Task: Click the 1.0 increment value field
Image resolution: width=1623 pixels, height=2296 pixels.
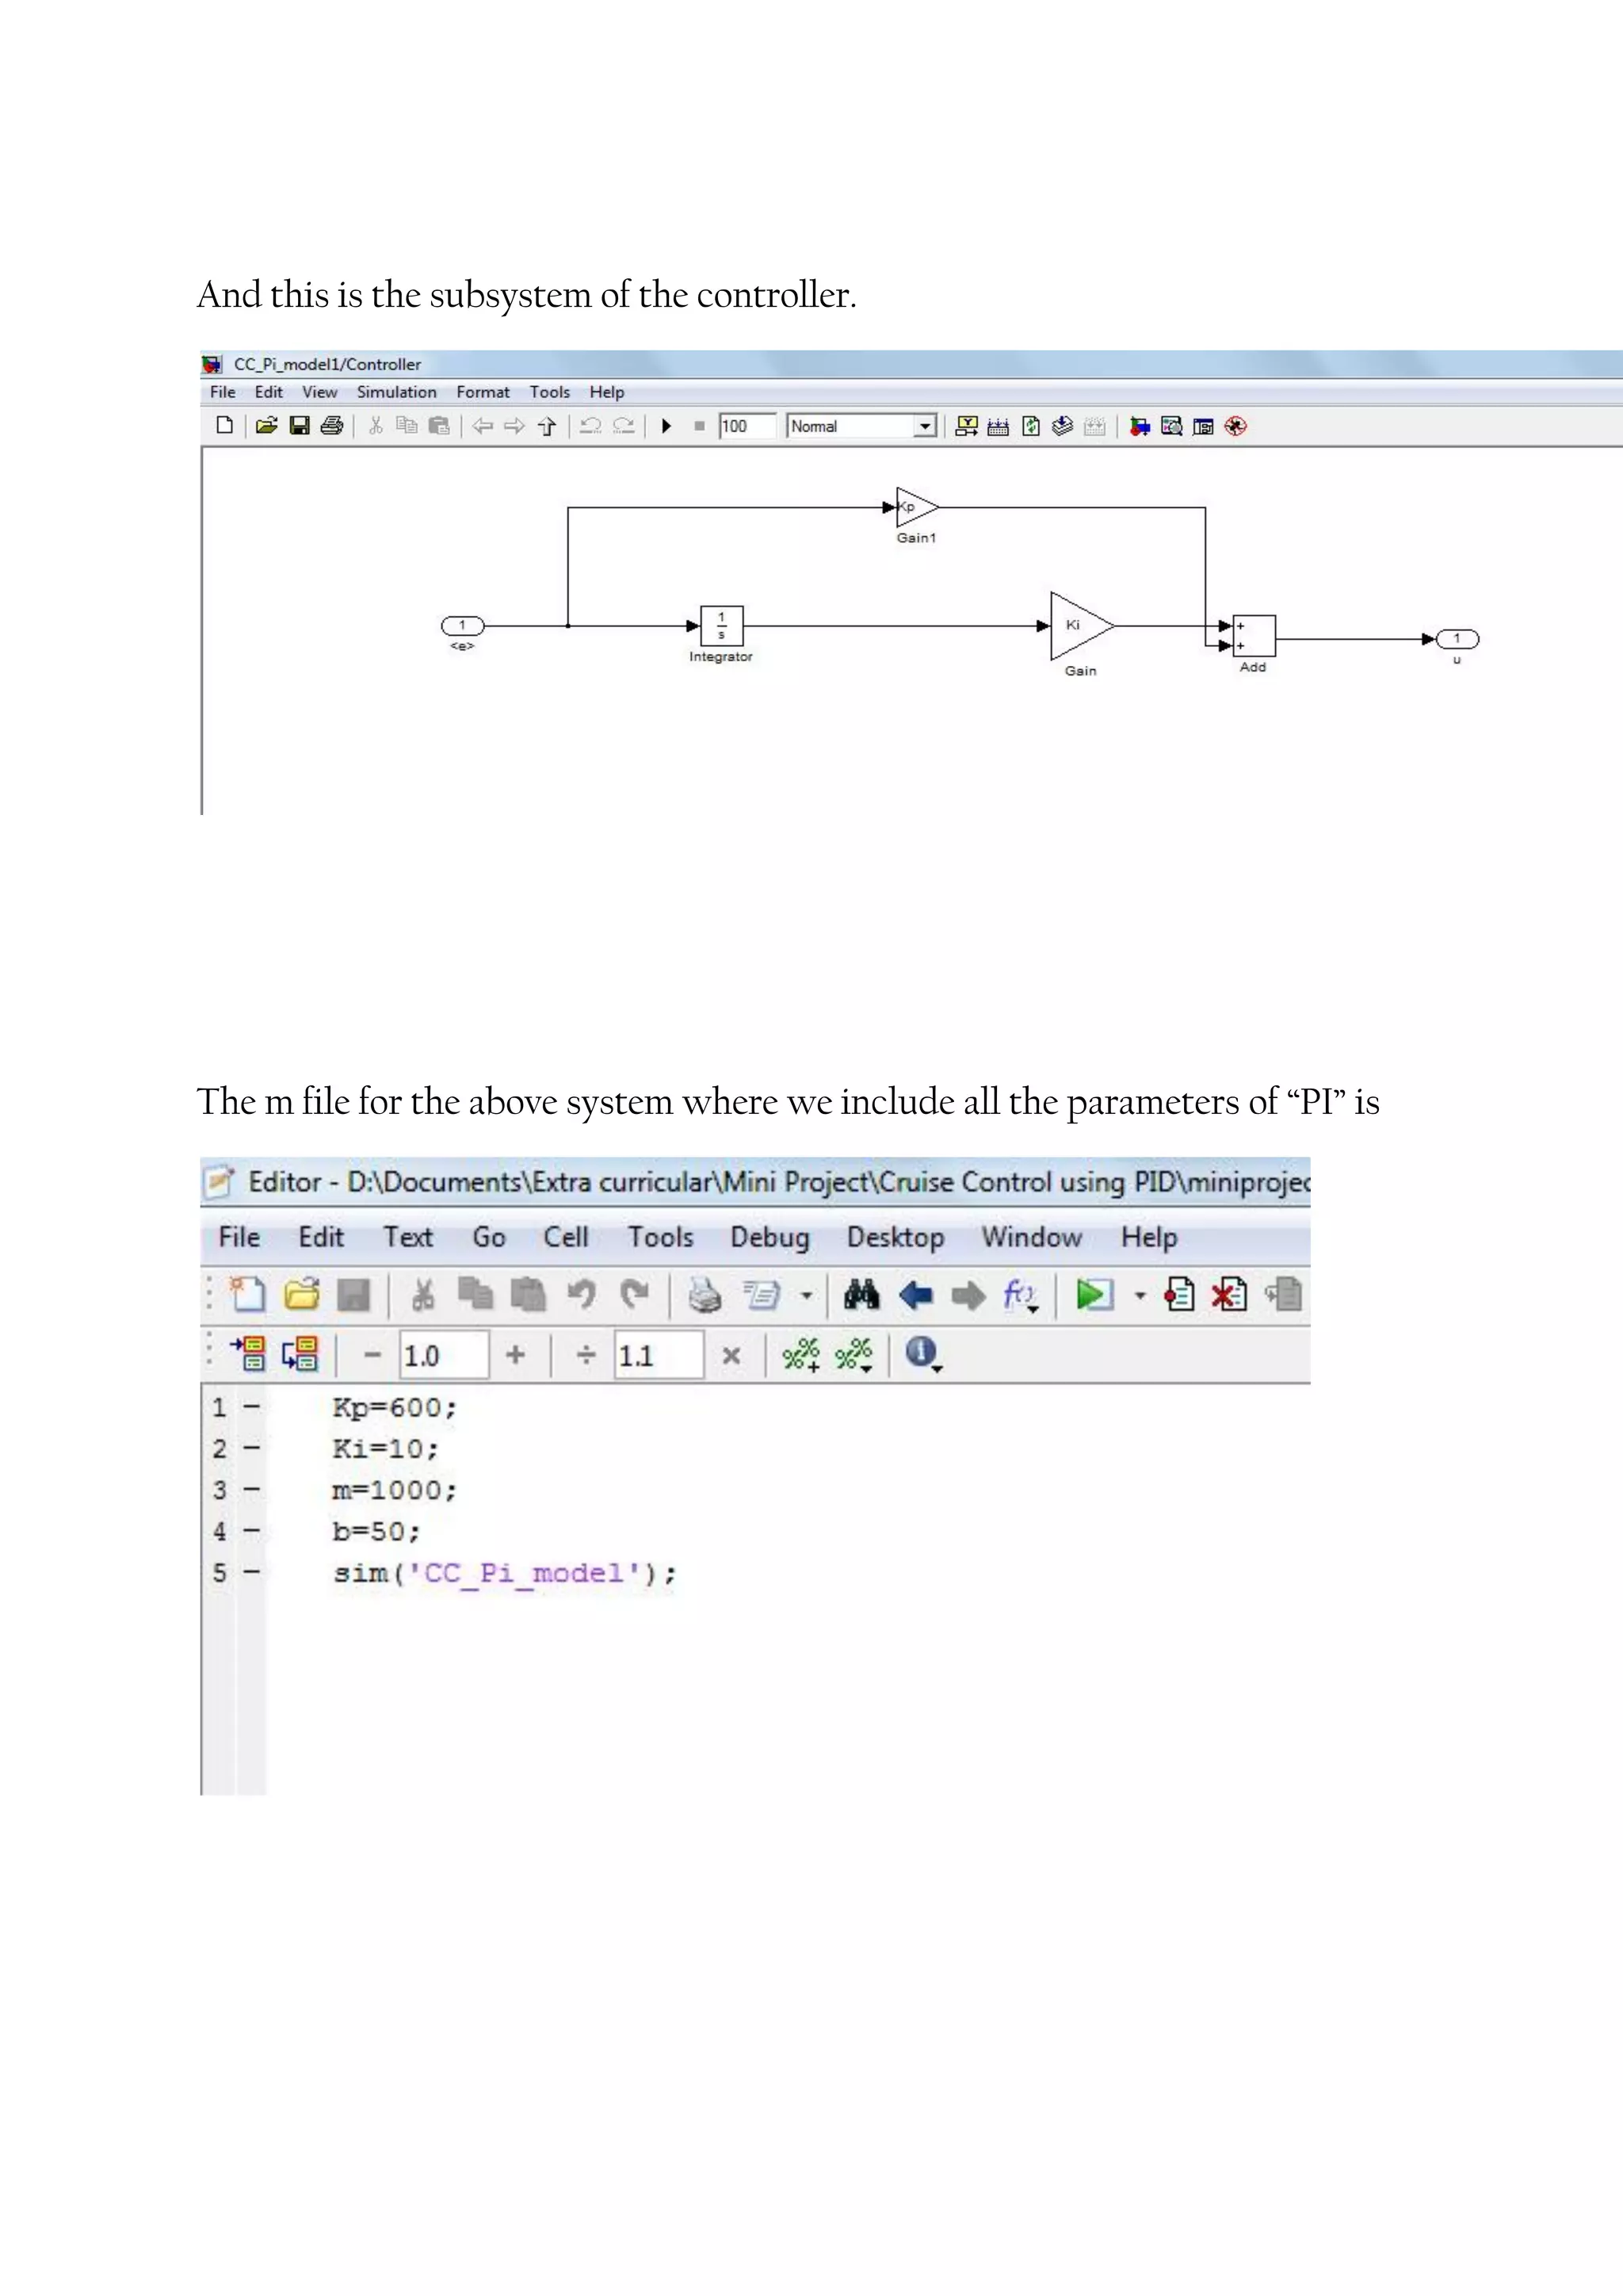Action: (x=444, y=1355)
